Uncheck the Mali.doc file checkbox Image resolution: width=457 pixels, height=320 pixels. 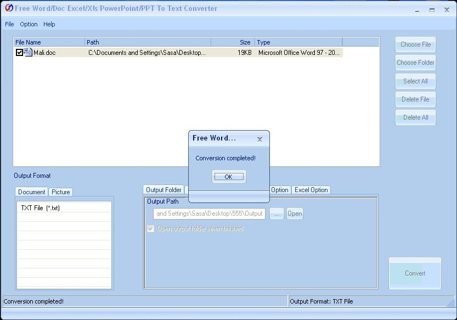[x=19, y=53]
